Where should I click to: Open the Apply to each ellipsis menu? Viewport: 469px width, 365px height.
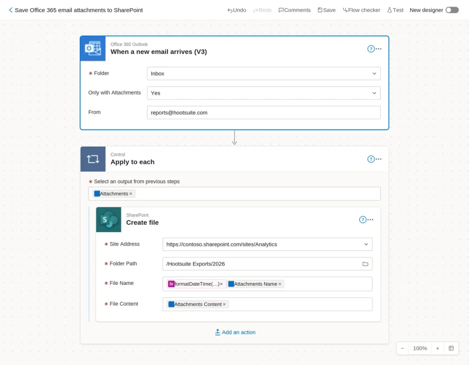click(379, 159)
